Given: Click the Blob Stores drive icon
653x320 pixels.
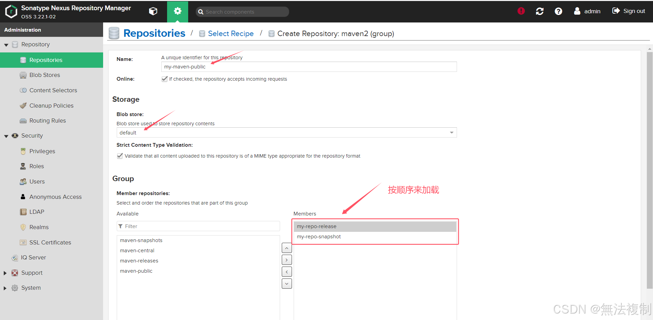Looking at the screenshot, I should point(23,75).
